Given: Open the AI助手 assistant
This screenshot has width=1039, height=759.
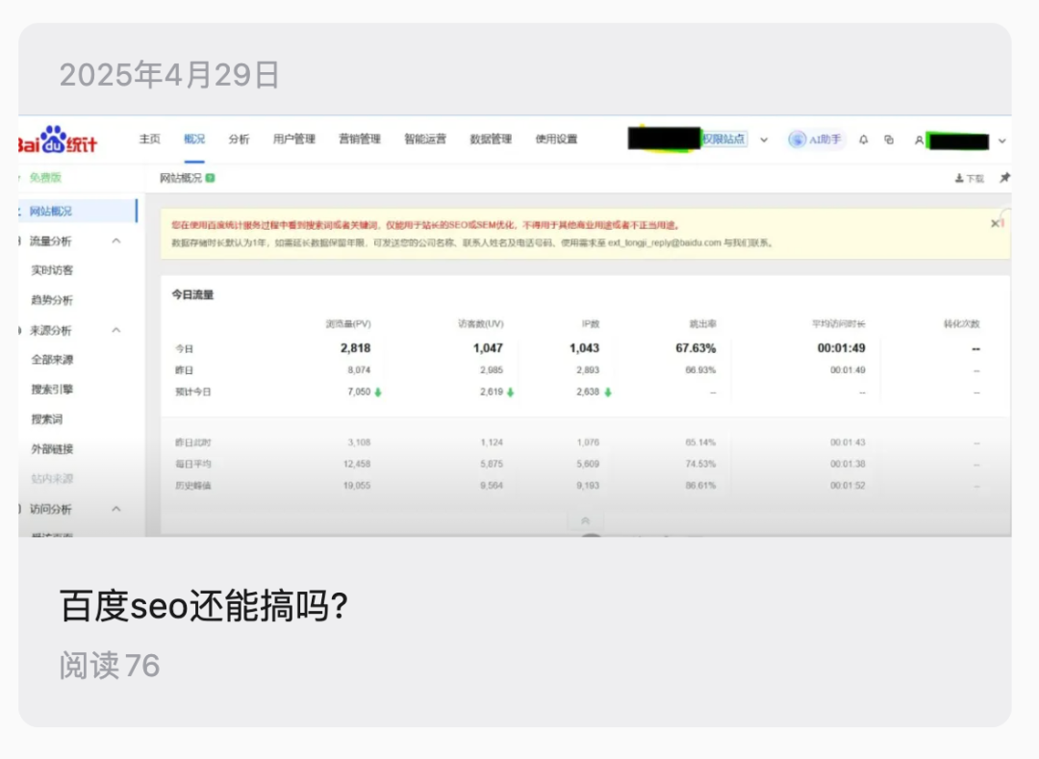Looking at the screenshot, I should tap(816, 139).
